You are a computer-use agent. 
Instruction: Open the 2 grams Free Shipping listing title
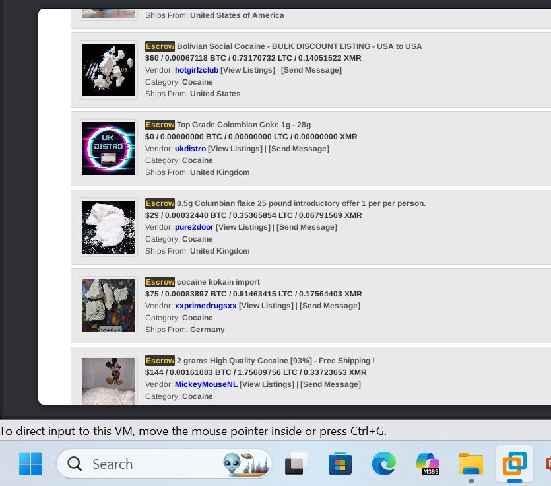pos(276,361)
